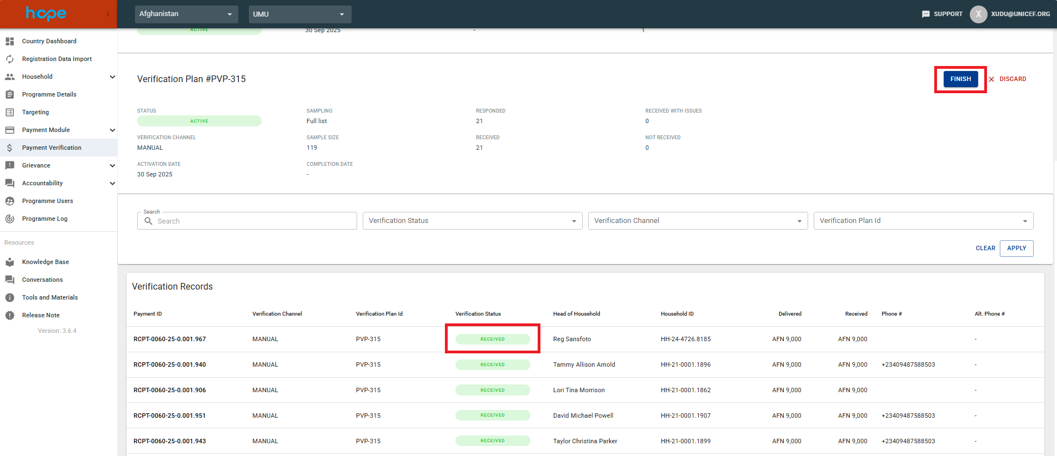The width and height of the screenshot is (1057, 456).
Task: Expand the Household menu section
Action: pos(112,77)
